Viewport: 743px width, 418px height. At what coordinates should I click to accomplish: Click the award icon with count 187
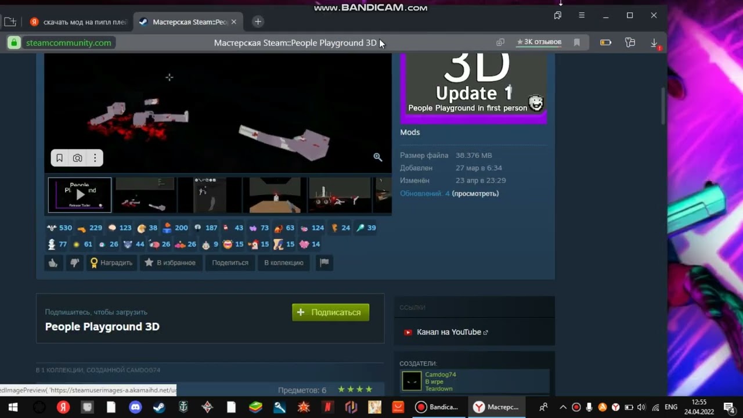tap(205, 228)
